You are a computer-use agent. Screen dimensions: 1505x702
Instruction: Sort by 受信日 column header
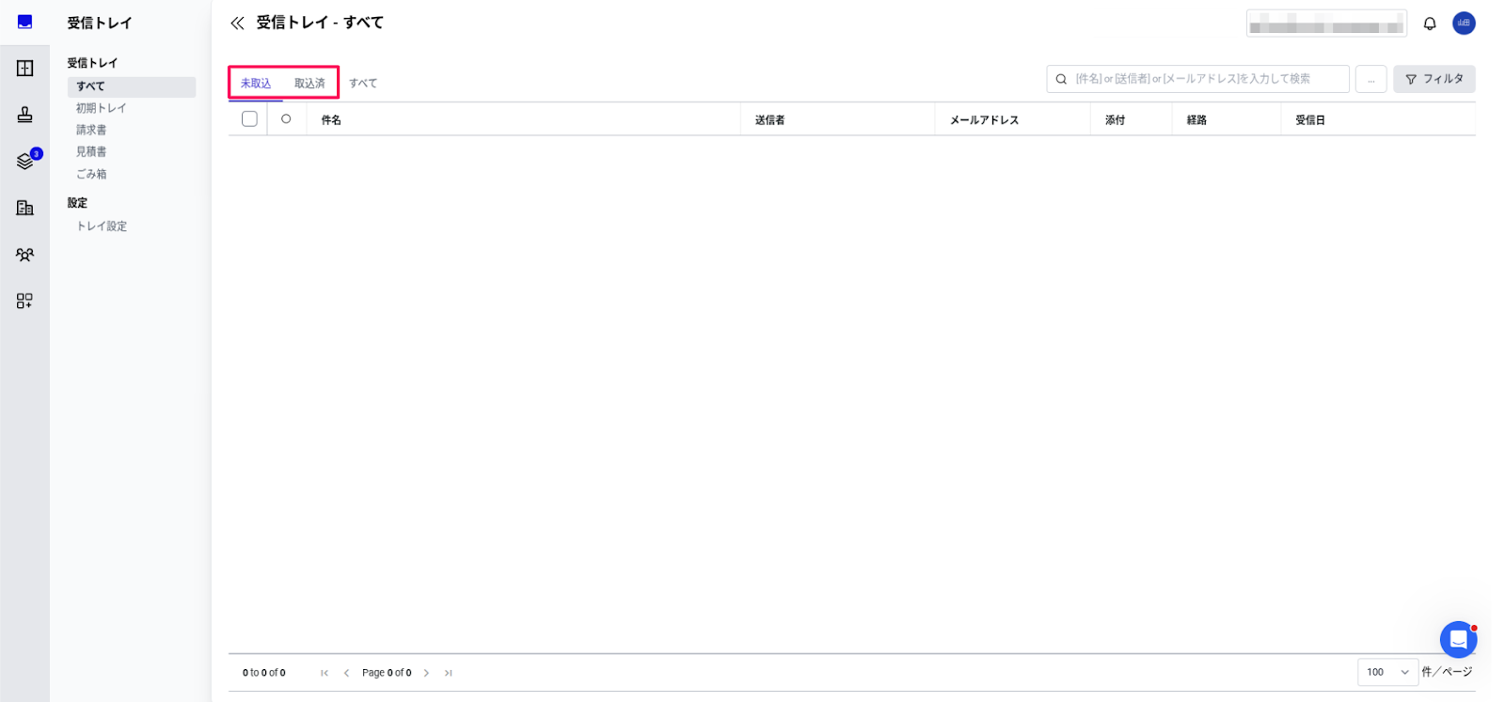point(1310,120)
